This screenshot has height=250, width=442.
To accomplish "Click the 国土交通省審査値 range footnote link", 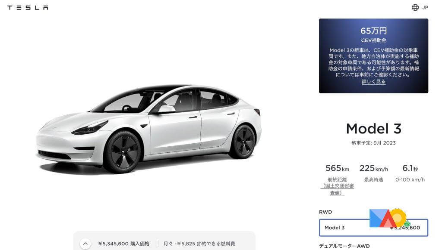I will 338,189.
